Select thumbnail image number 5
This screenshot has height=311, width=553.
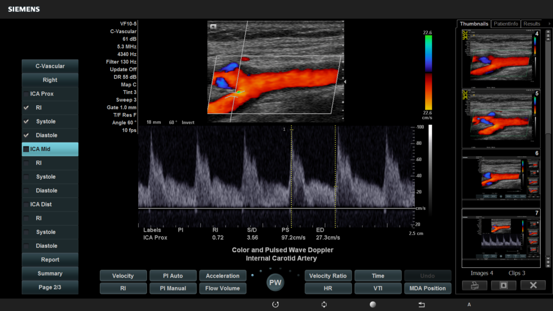coord(501,118)
